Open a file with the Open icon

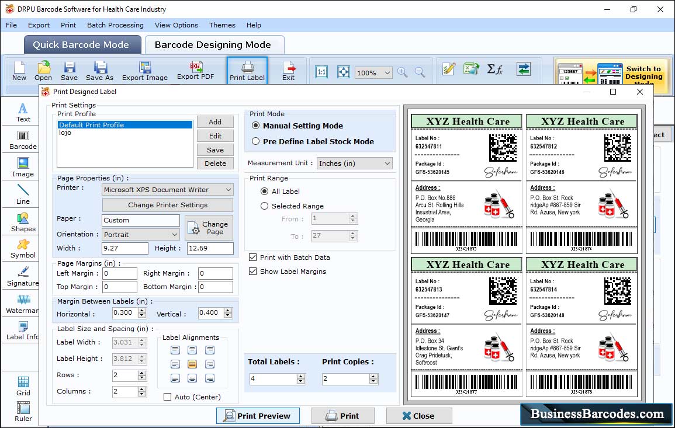click(43, 71)
